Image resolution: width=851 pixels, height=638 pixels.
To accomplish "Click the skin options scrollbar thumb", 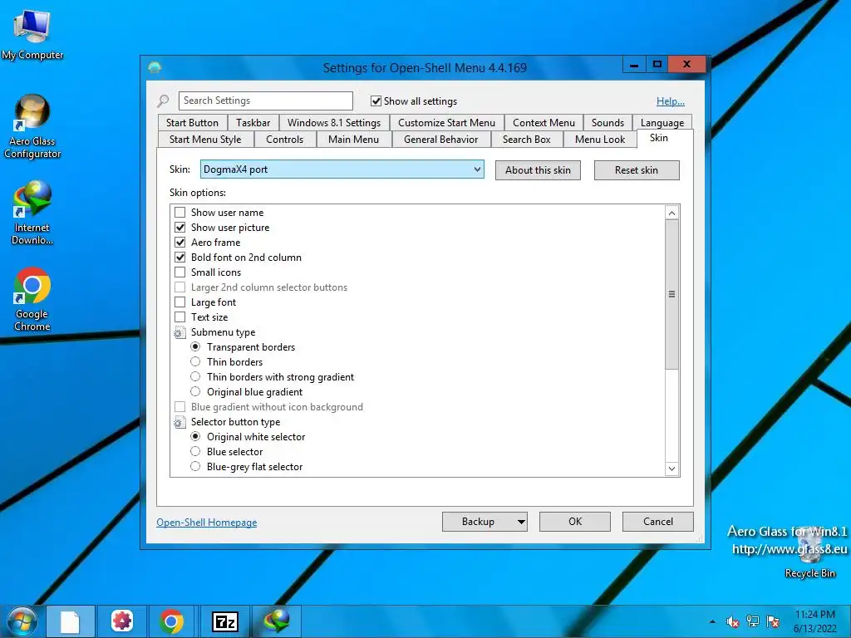I will click(671, 295).
